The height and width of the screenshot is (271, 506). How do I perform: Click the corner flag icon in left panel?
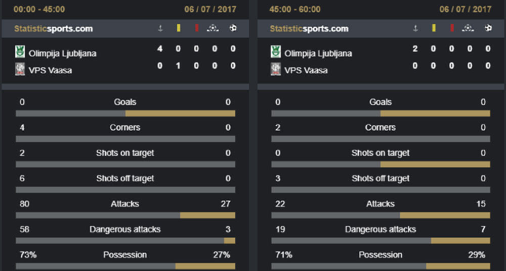[x=160, y=28]
